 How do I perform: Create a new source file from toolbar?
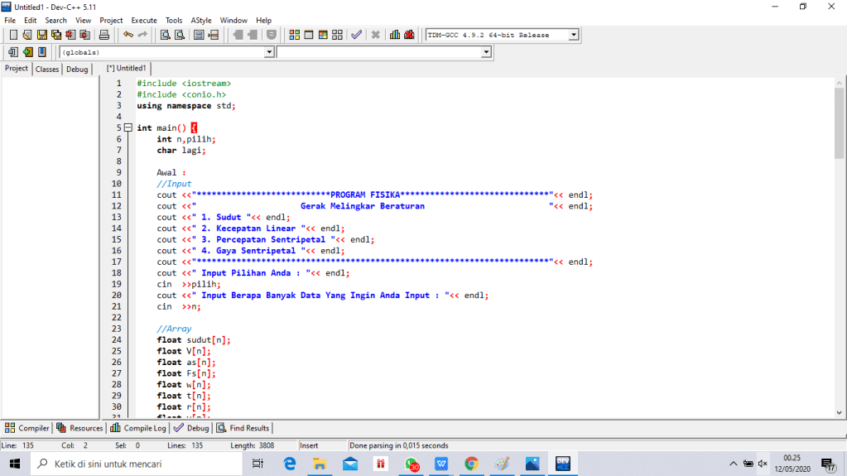point(13,35)
